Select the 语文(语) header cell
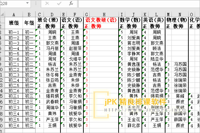 click(x=72, y=20)
